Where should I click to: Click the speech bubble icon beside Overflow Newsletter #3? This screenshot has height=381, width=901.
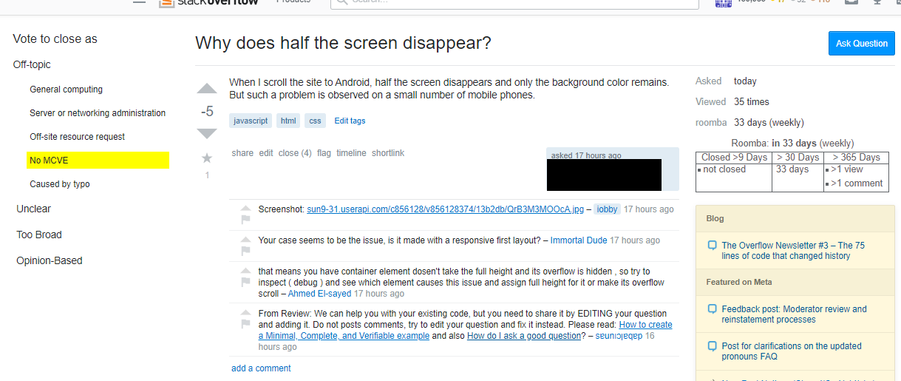click(712, 246)
